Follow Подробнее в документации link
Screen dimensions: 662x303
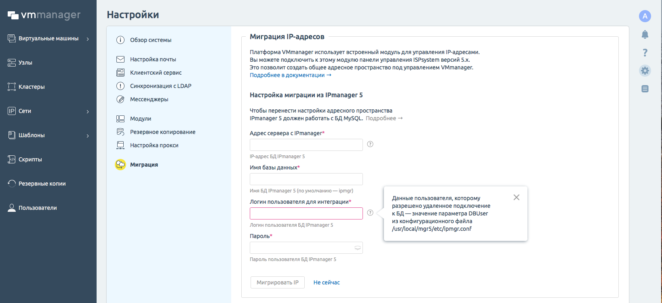click(x=290, y=75)
